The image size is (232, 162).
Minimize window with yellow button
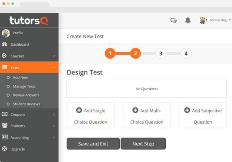click(8, 3)
